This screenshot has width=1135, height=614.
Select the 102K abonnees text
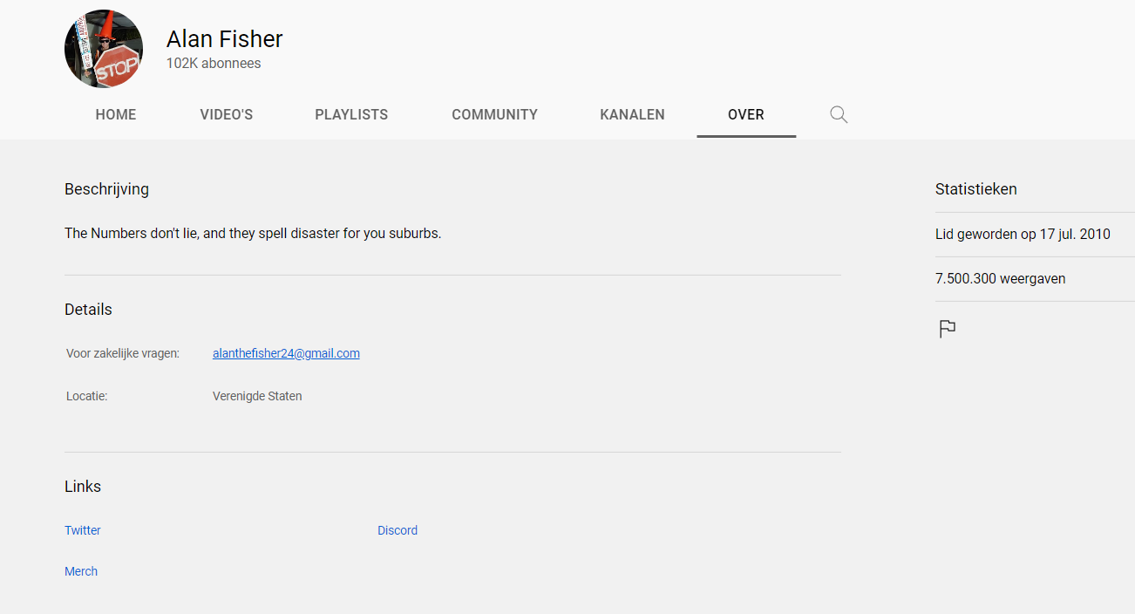coord(214,64)
